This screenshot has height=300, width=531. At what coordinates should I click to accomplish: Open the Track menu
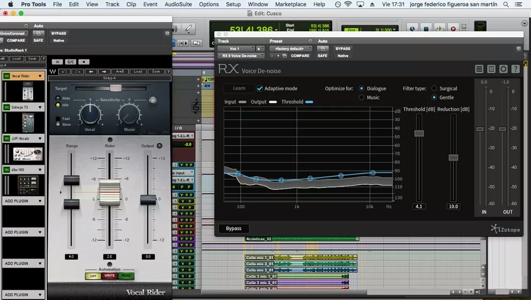pos(112,4)
